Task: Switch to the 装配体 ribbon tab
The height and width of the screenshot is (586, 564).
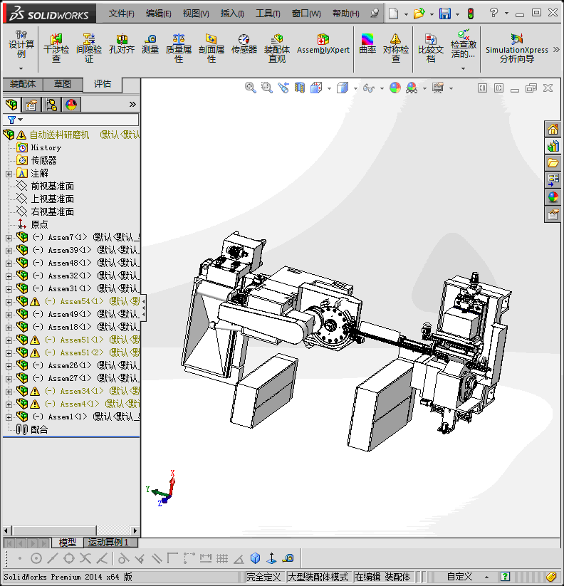Action: 23,84
